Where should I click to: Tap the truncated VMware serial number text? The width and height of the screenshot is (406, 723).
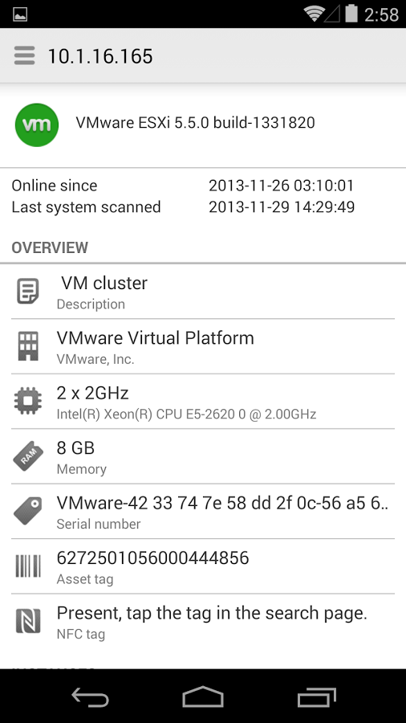223,503
